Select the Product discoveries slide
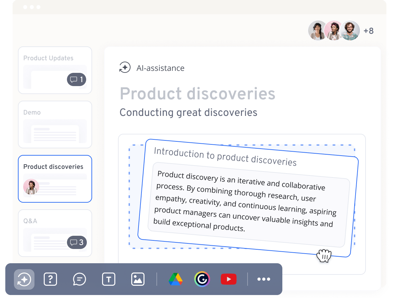Viewport: 398px width, 298px height. tap(55, 179)
